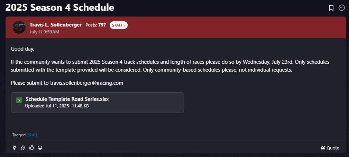This screenshot has height=157, width=349.
Task: Open Travis L. Sollenberger's avatar picture
Action: [19, 27]
